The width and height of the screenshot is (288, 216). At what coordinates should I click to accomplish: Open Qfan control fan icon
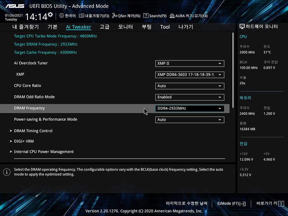[x=115, y=16]
